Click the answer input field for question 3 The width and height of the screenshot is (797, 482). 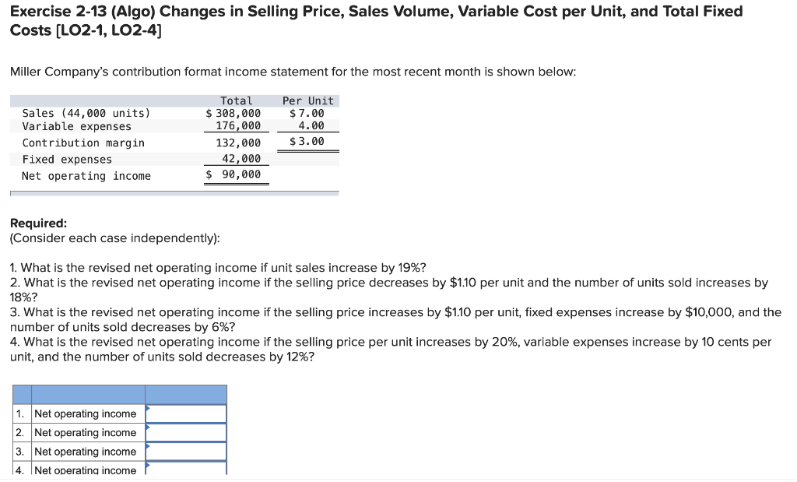187,451
